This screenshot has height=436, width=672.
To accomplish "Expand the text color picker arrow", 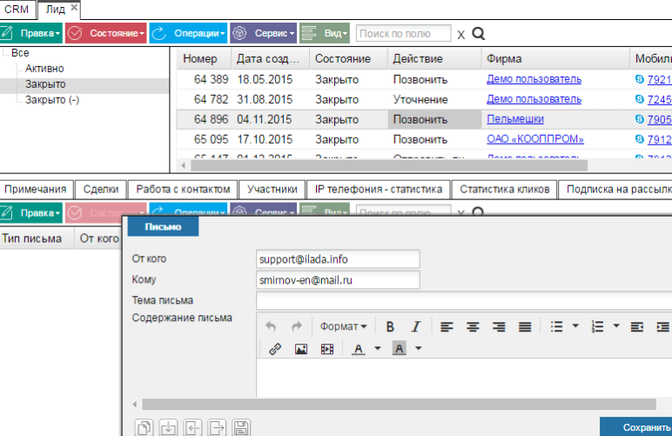I will tap(378, 349).
